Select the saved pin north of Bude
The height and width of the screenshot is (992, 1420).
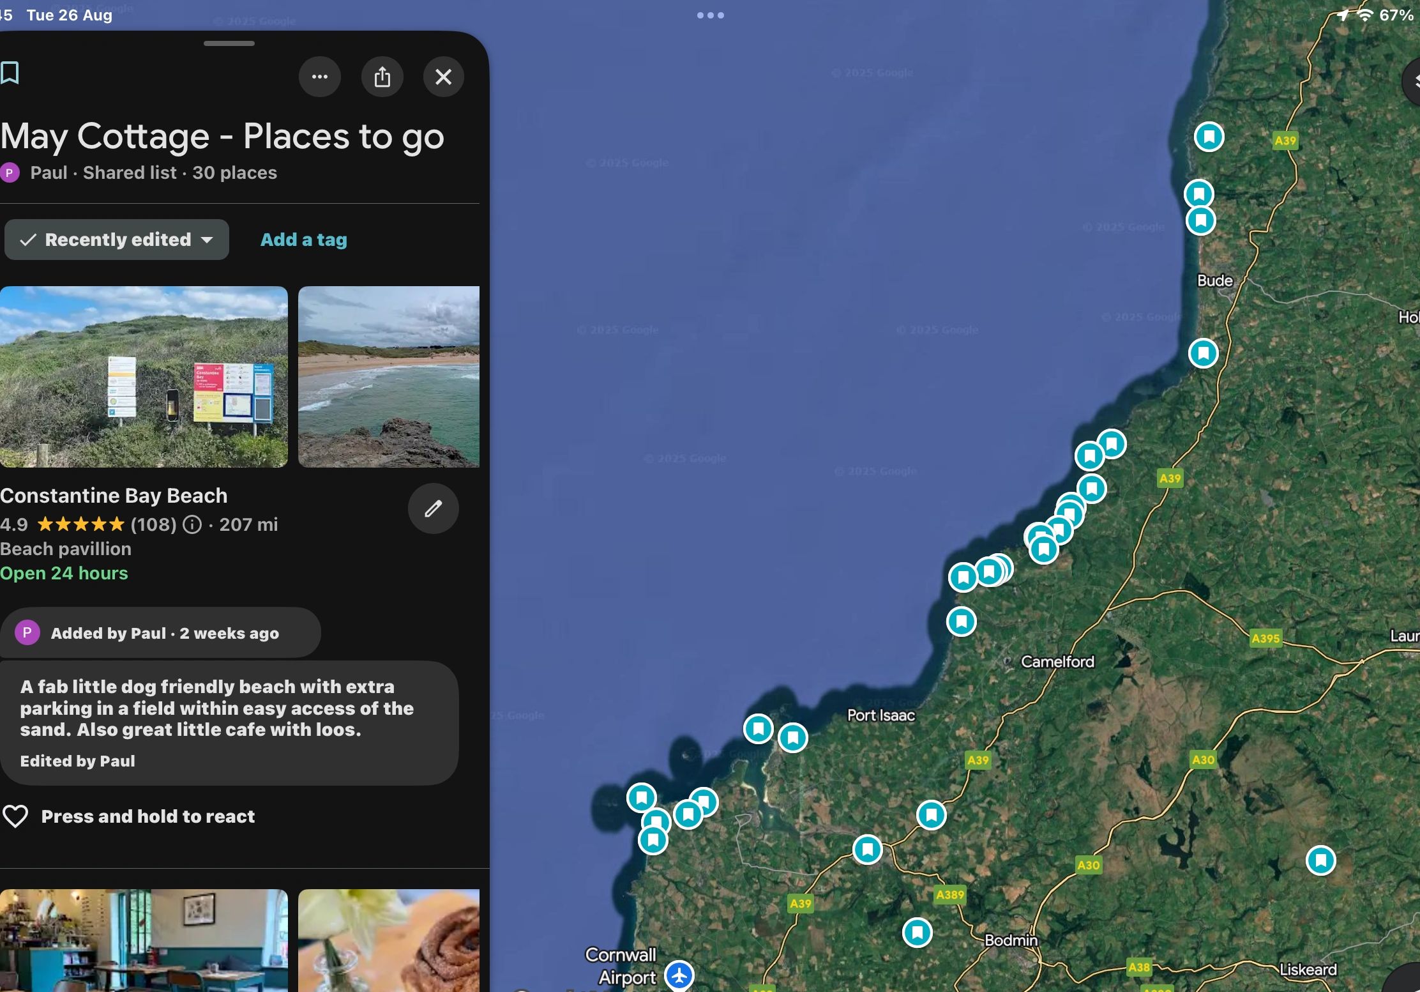click(x=1209, y=137)
